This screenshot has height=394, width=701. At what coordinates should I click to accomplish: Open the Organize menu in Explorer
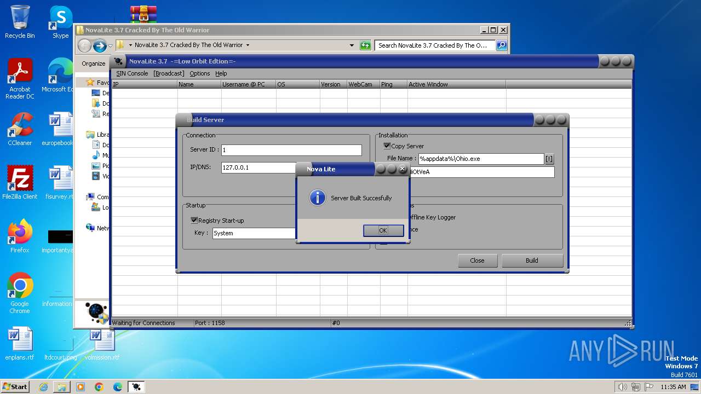tap(94, 63)
